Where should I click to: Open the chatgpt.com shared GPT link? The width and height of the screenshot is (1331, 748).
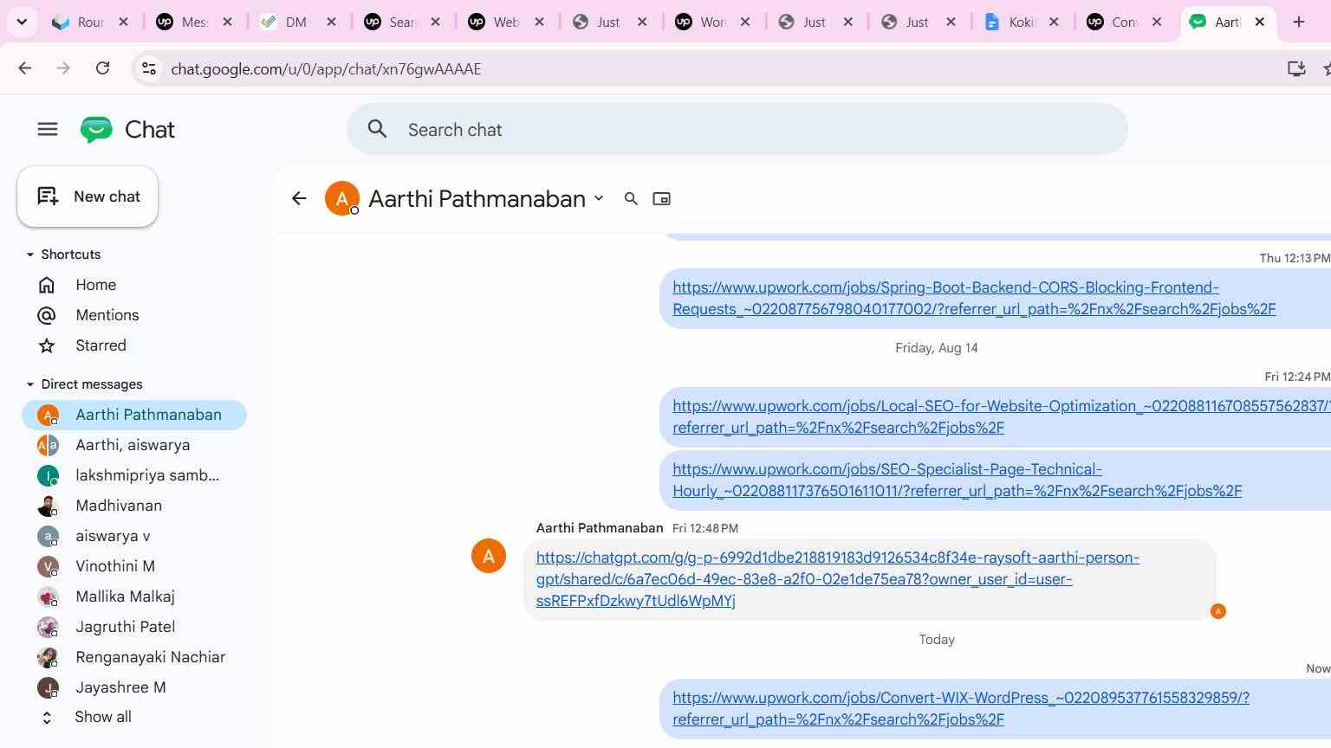tap(837, 579)
